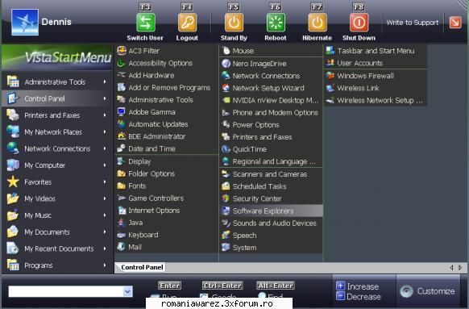The height and width of the screenshot is (309, 469).
Task: Expand Network Connections submenu arrow in left sidebar
Action: point(105,148)
